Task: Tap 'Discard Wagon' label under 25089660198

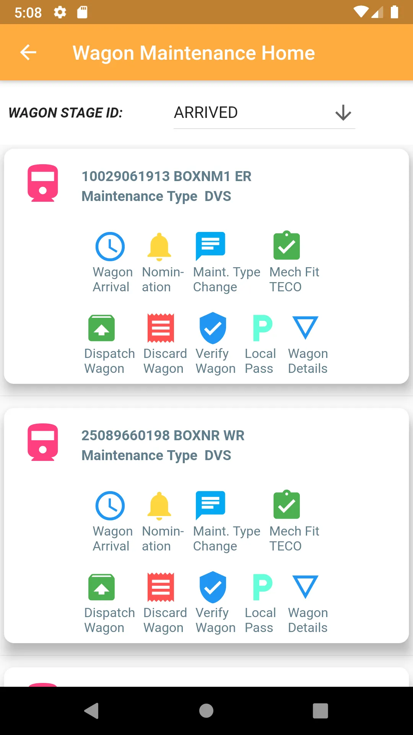Action: click(x=165, y=620)
